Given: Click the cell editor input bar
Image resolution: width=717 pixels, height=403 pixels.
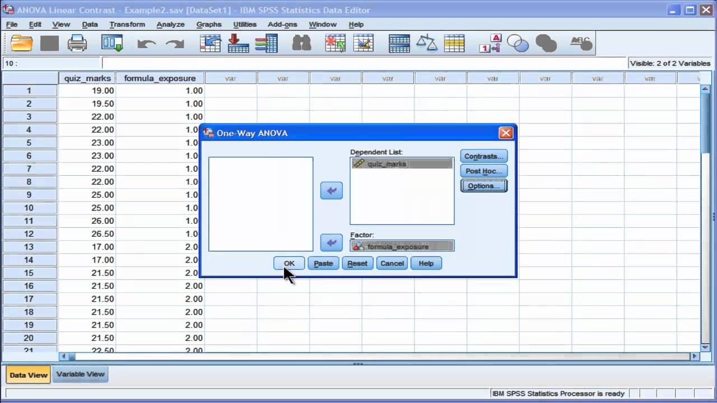Looking at the screenshot, I should (364, 63).
